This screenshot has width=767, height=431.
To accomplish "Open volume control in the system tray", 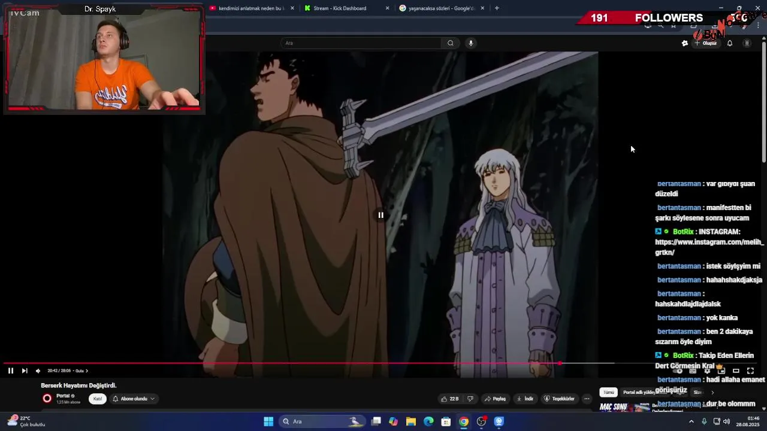I will tap(726, 421).
